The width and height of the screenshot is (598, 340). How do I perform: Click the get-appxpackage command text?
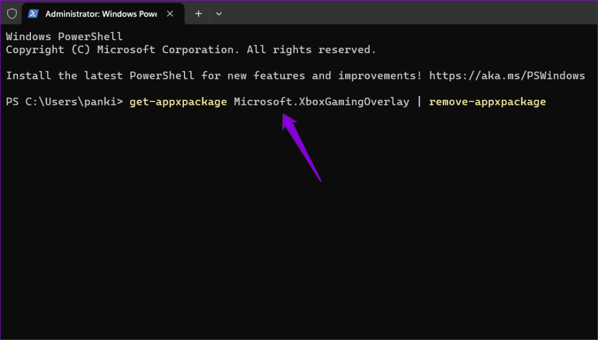[178, 102]
